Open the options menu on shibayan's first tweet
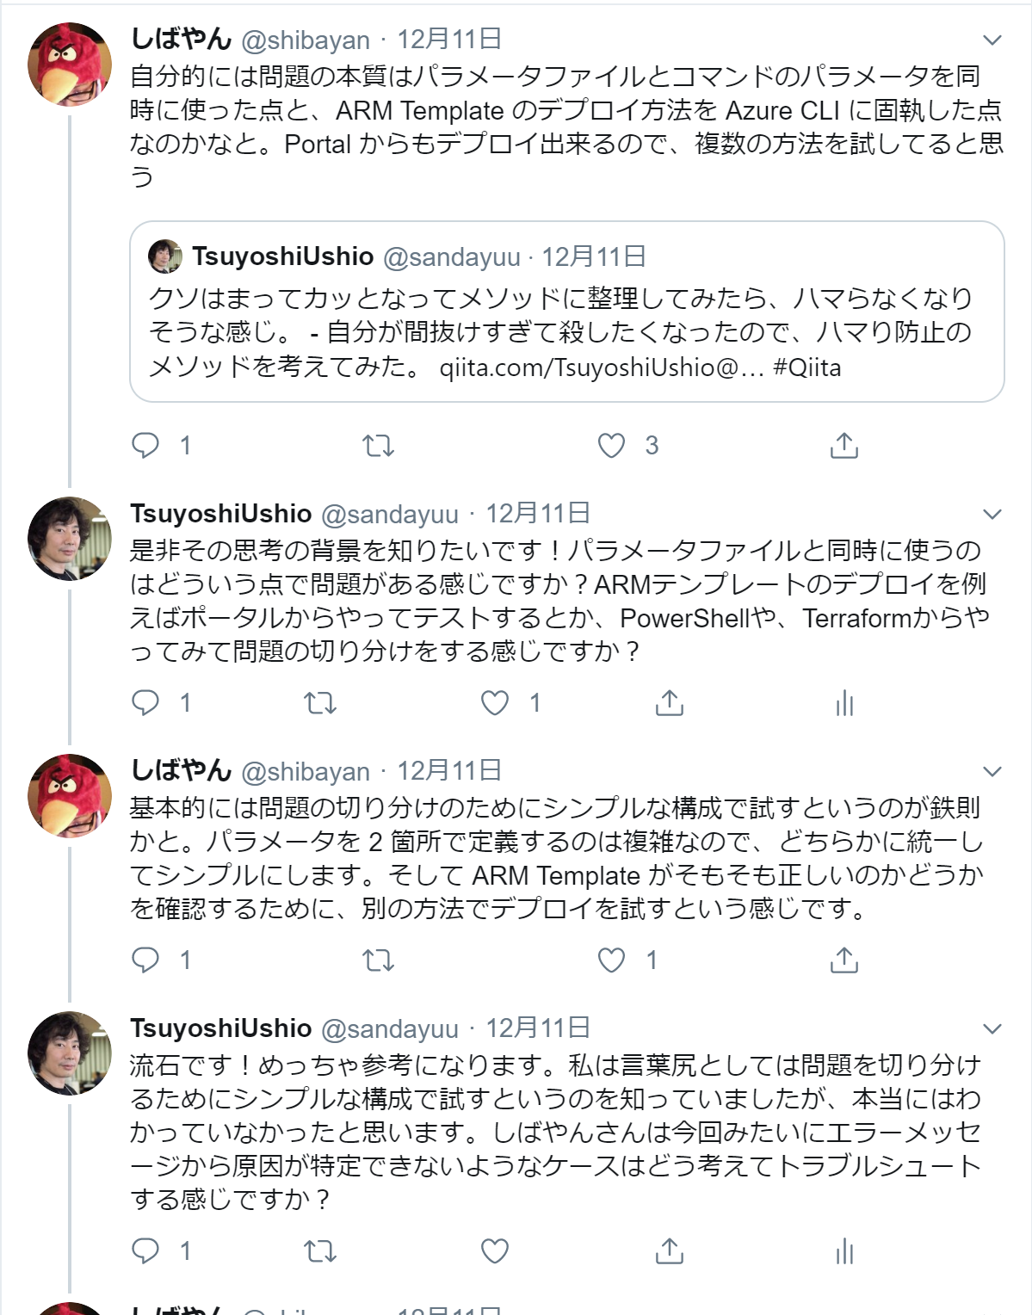 991,39
